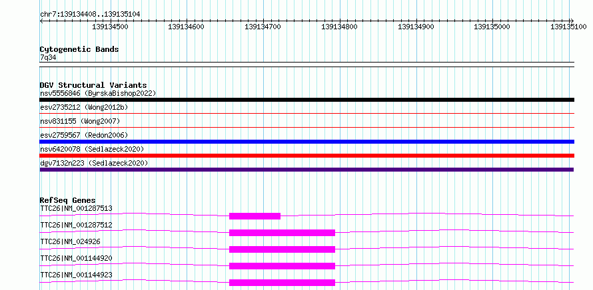The width and height of the screenshot is (593, 290).
Task: Click ruler position label 139134700
Action: pos(263,27)
